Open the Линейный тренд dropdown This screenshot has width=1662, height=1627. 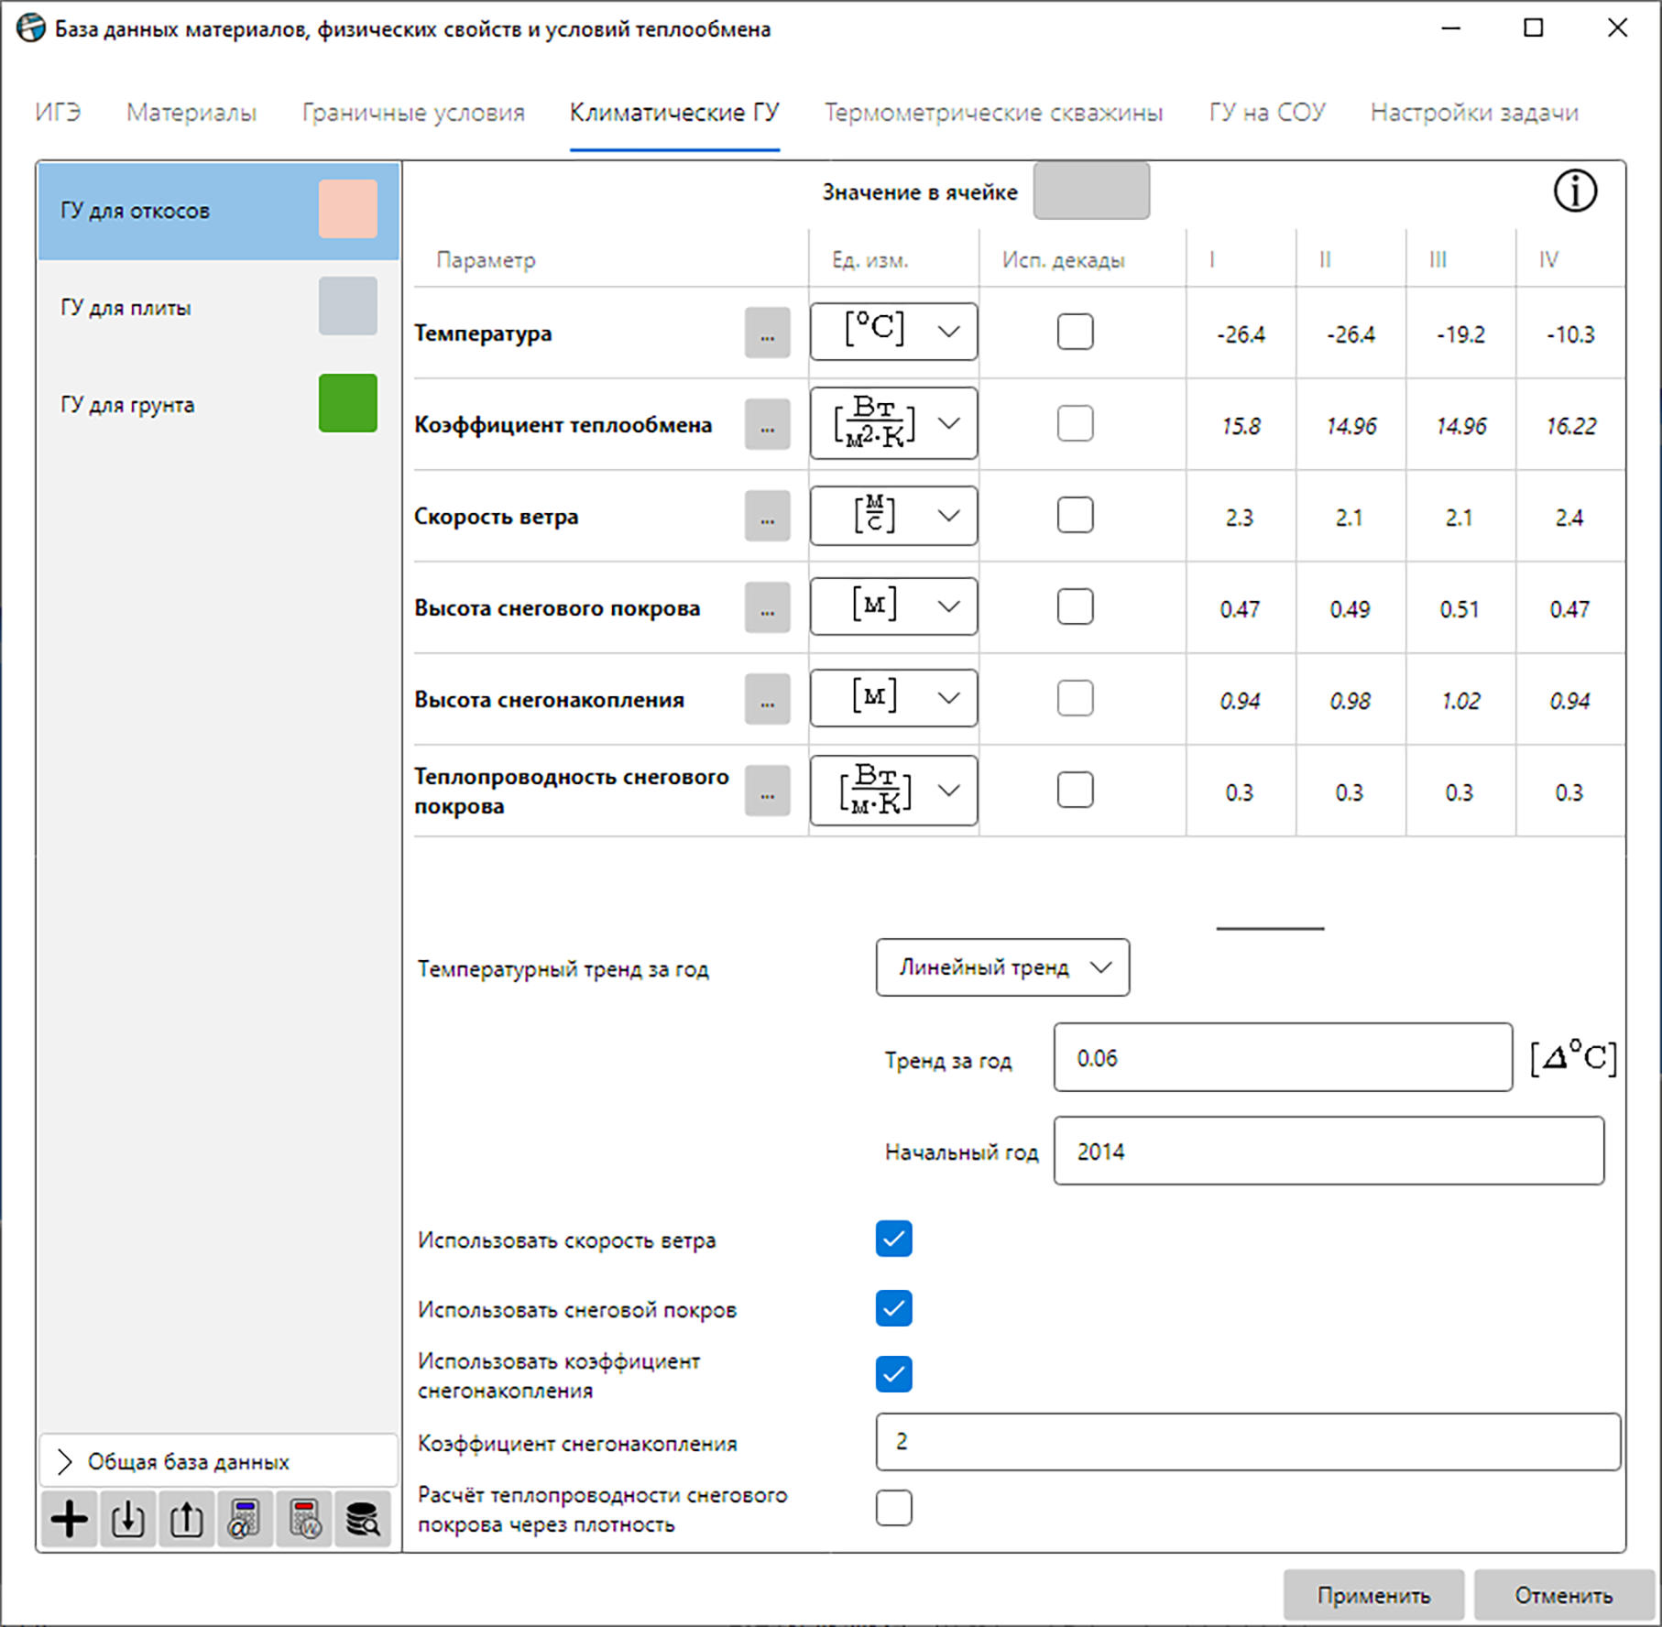1002,967
